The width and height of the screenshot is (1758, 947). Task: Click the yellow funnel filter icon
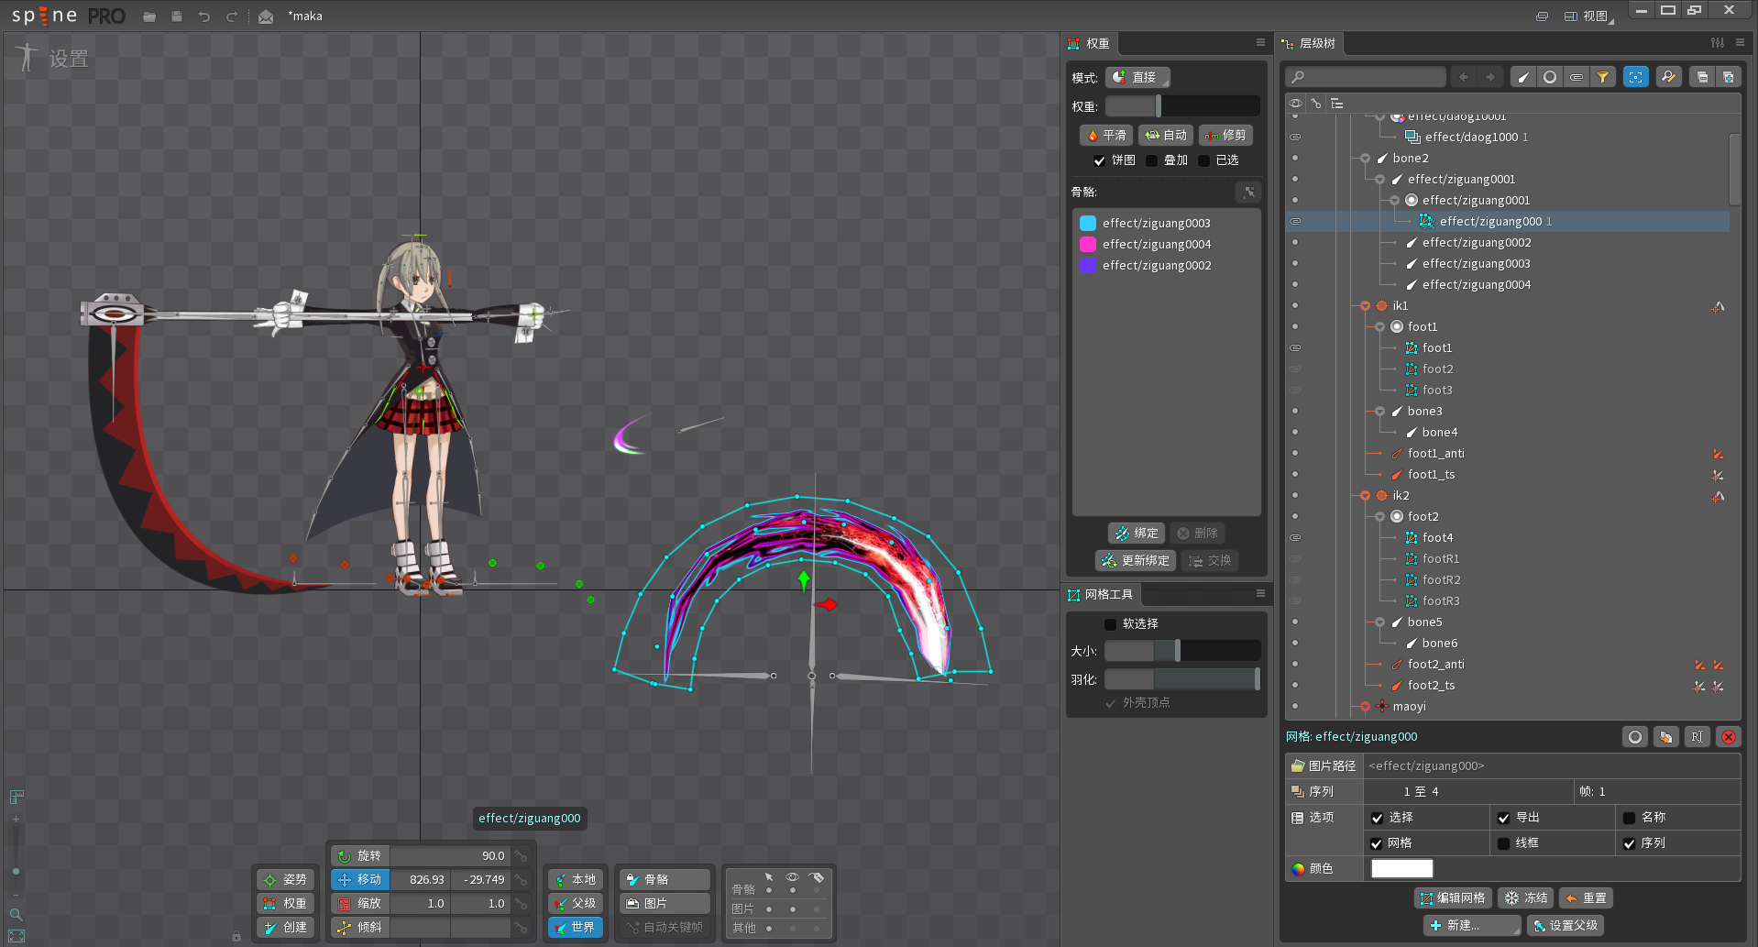pos(1603,77)
